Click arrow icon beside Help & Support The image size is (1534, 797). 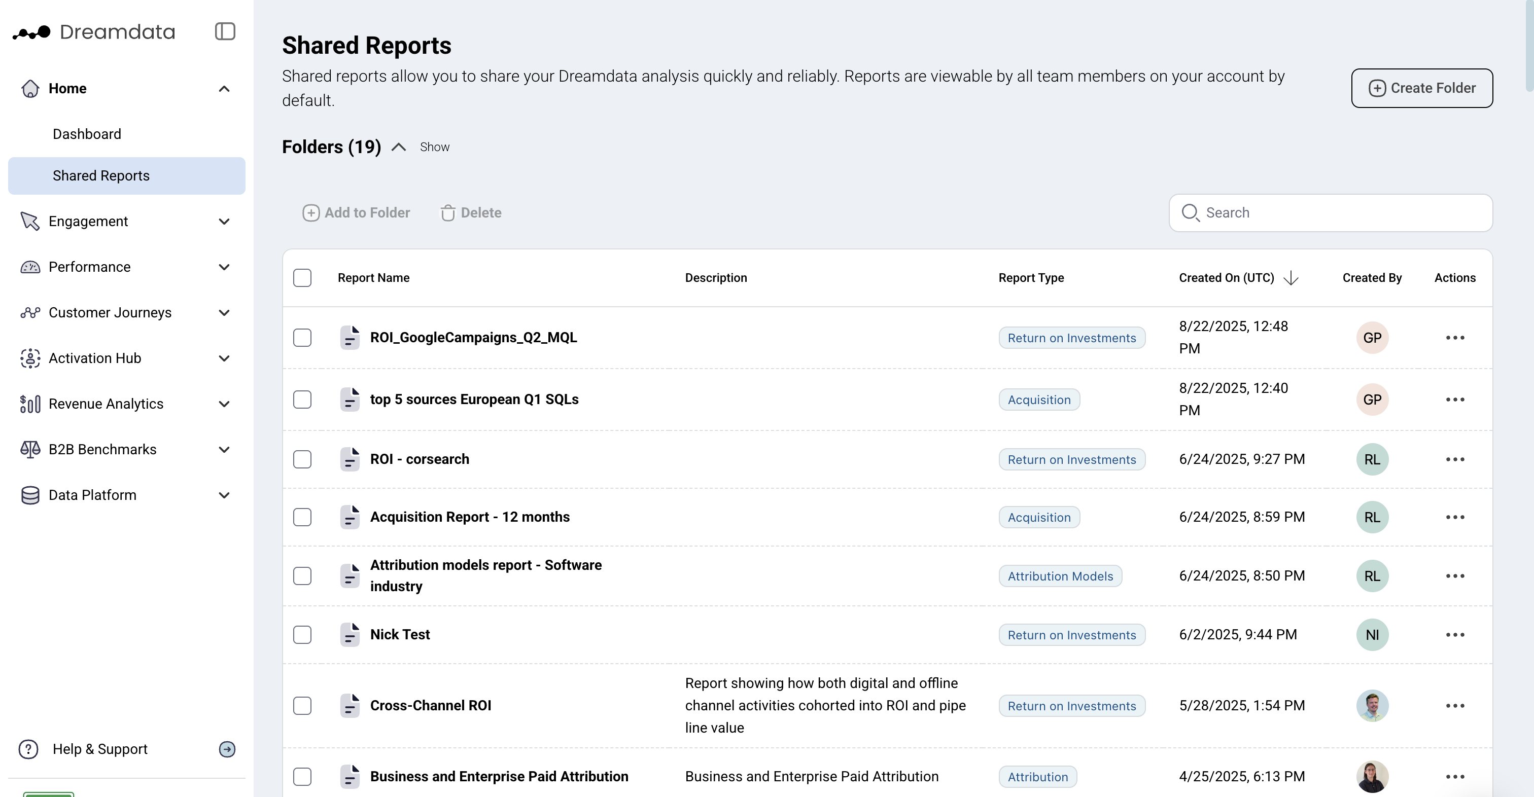coord(227,749)
